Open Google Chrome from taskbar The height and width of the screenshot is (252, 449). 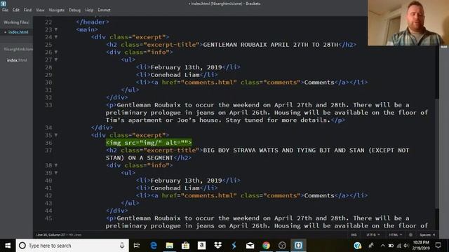pyautogui.click(x=266, y=246)
